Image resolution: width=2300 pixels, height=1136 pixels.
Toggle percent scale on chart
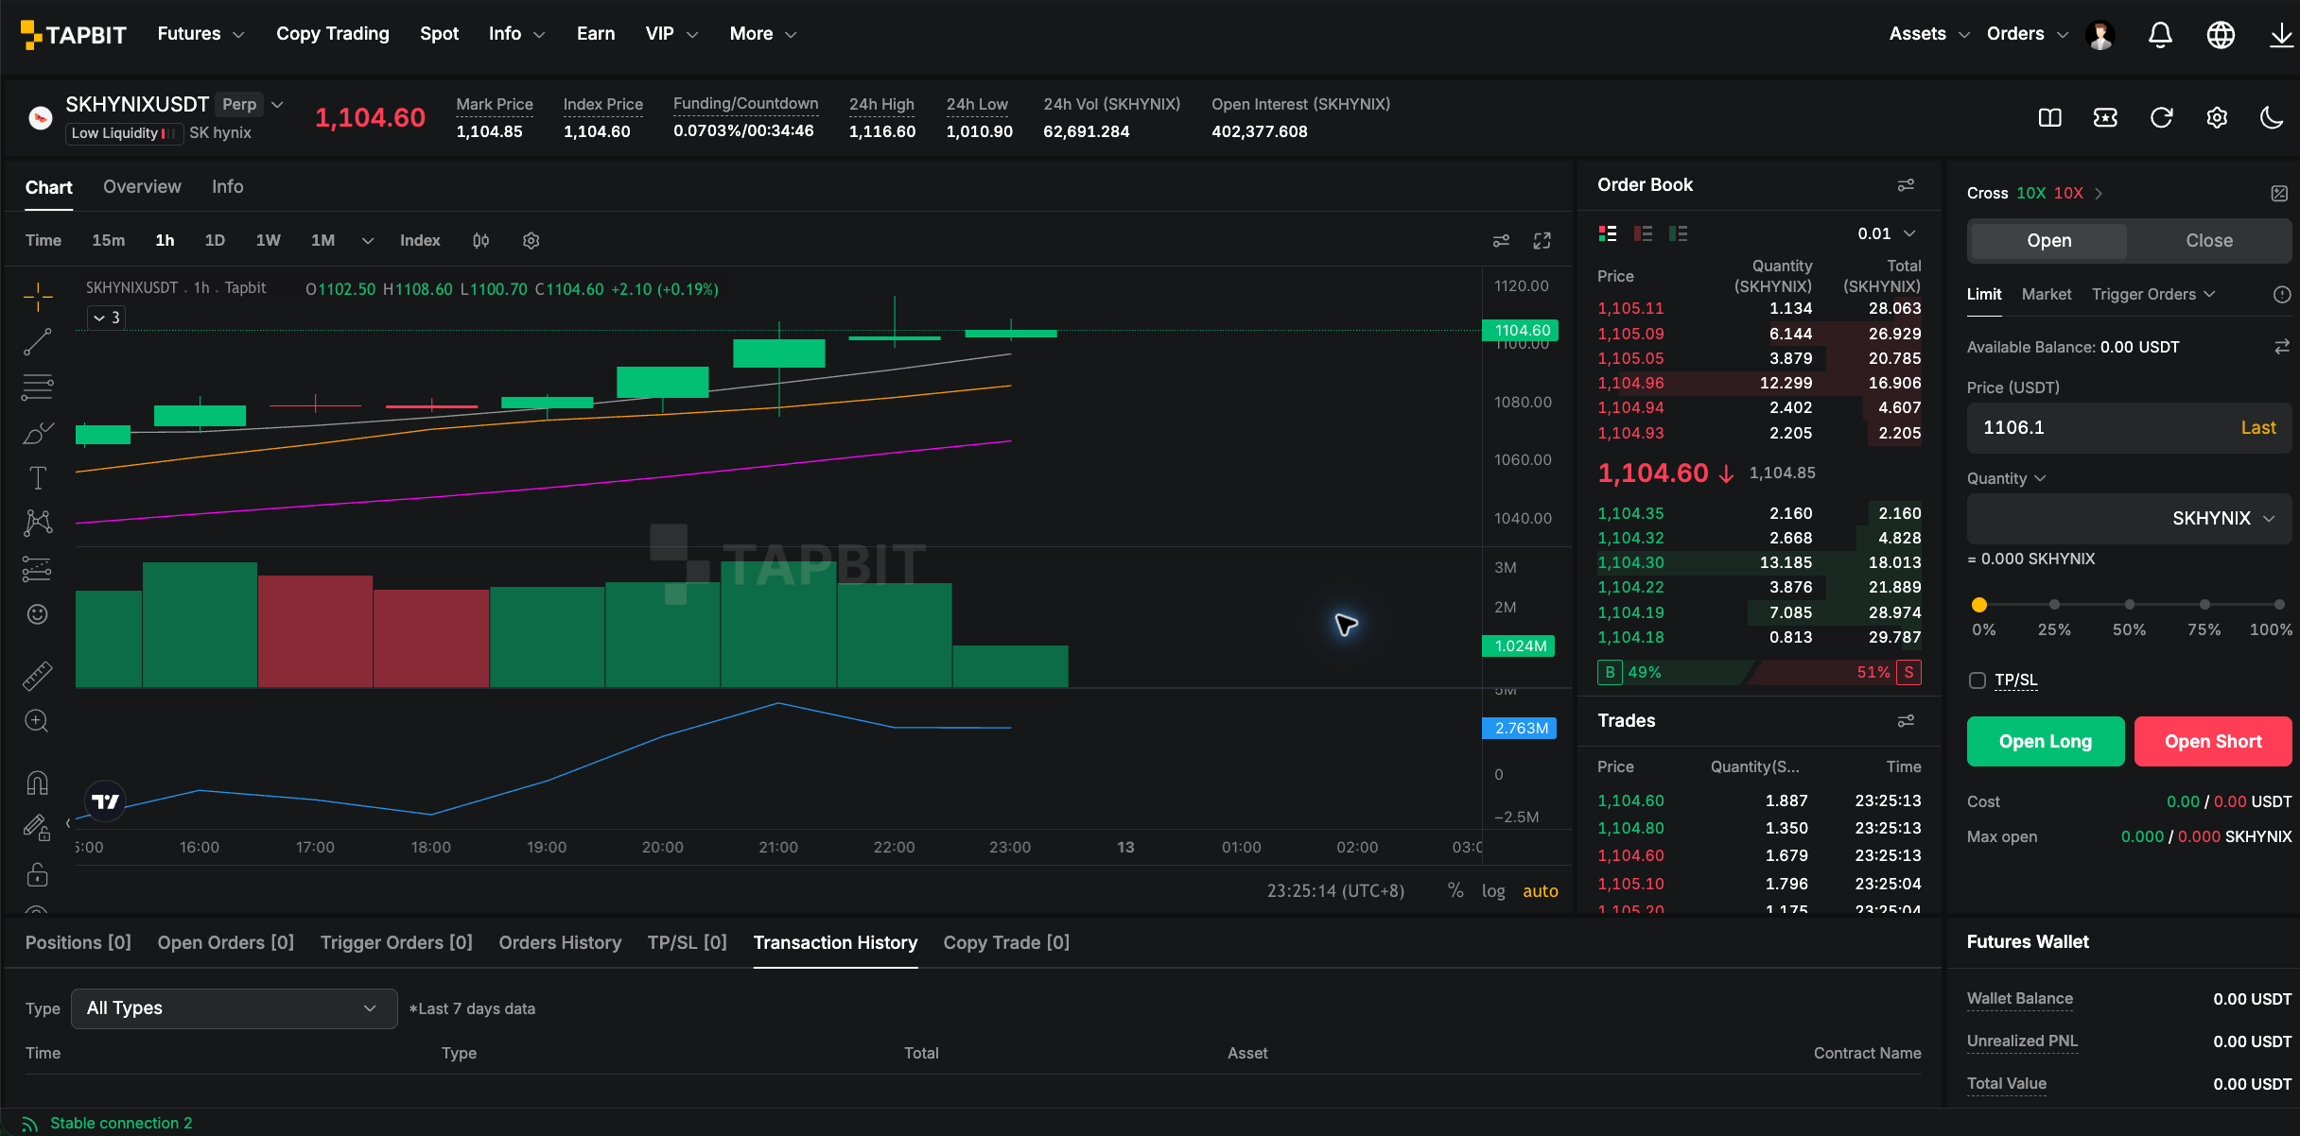click(x=1455, y=891)
